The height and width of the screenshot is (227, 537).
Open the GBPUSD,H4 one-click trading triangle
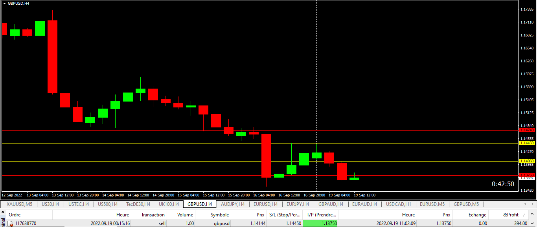coord(4,3)
